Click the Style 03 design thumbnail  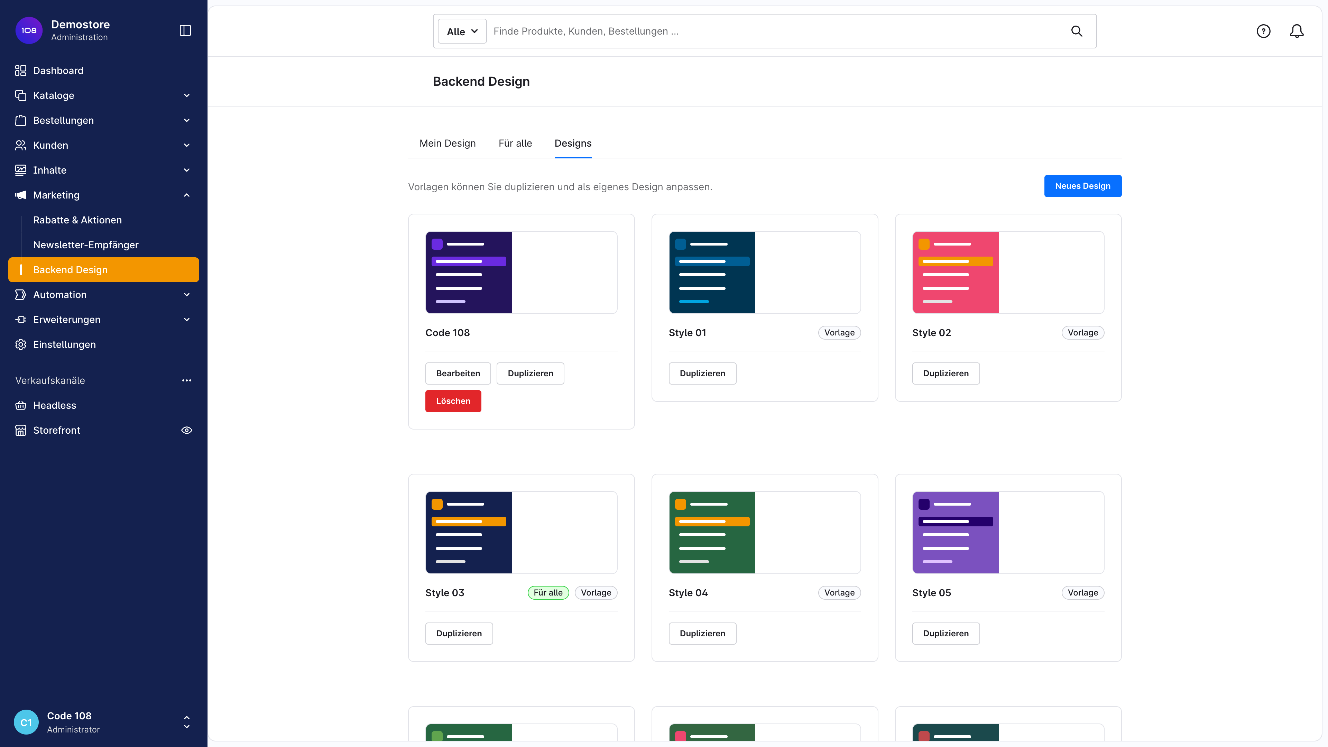521,533
